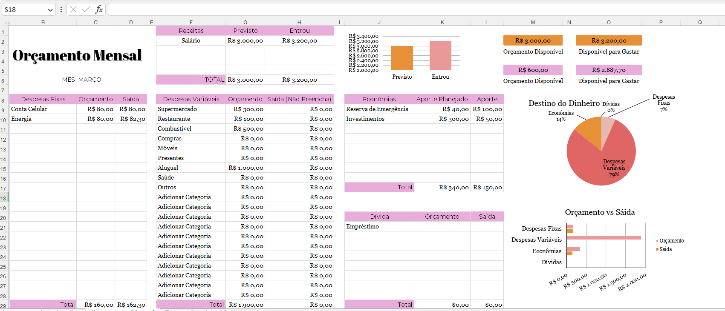Select column F header
725x311 pixels.
191,23
